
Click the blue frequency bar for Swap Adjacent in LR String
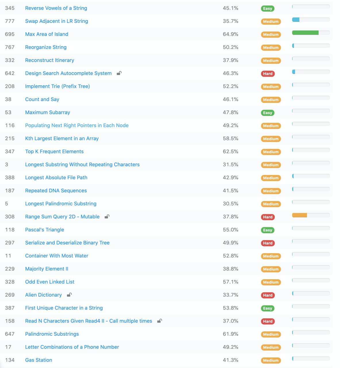click(x=296, y=20)
